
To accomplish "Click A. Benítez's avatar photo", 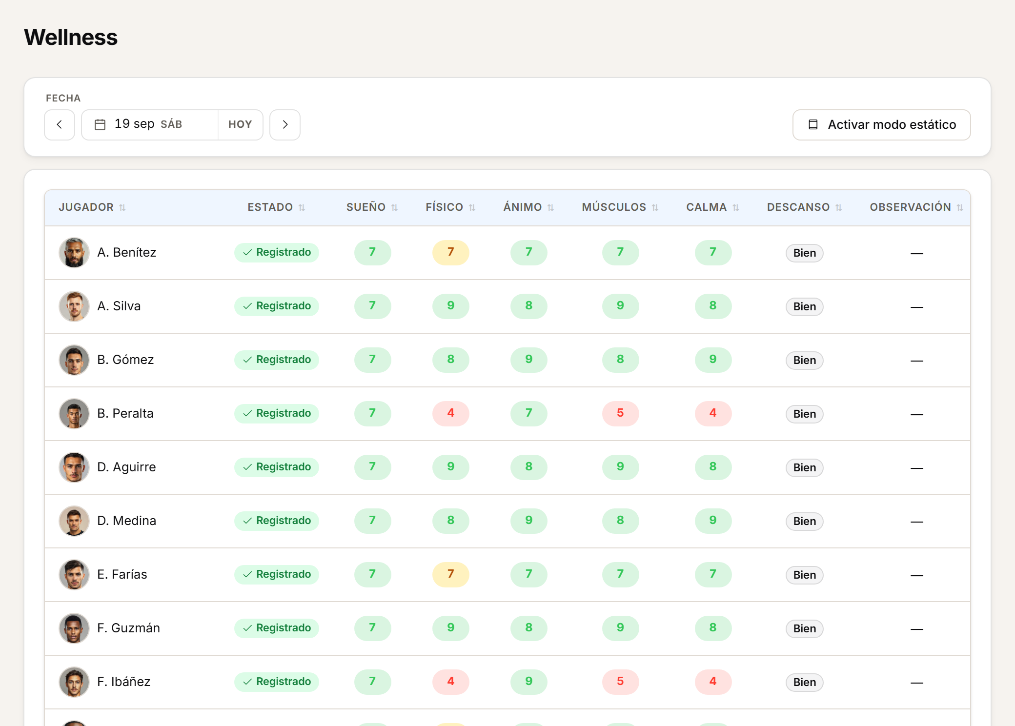I will (74, 253).
